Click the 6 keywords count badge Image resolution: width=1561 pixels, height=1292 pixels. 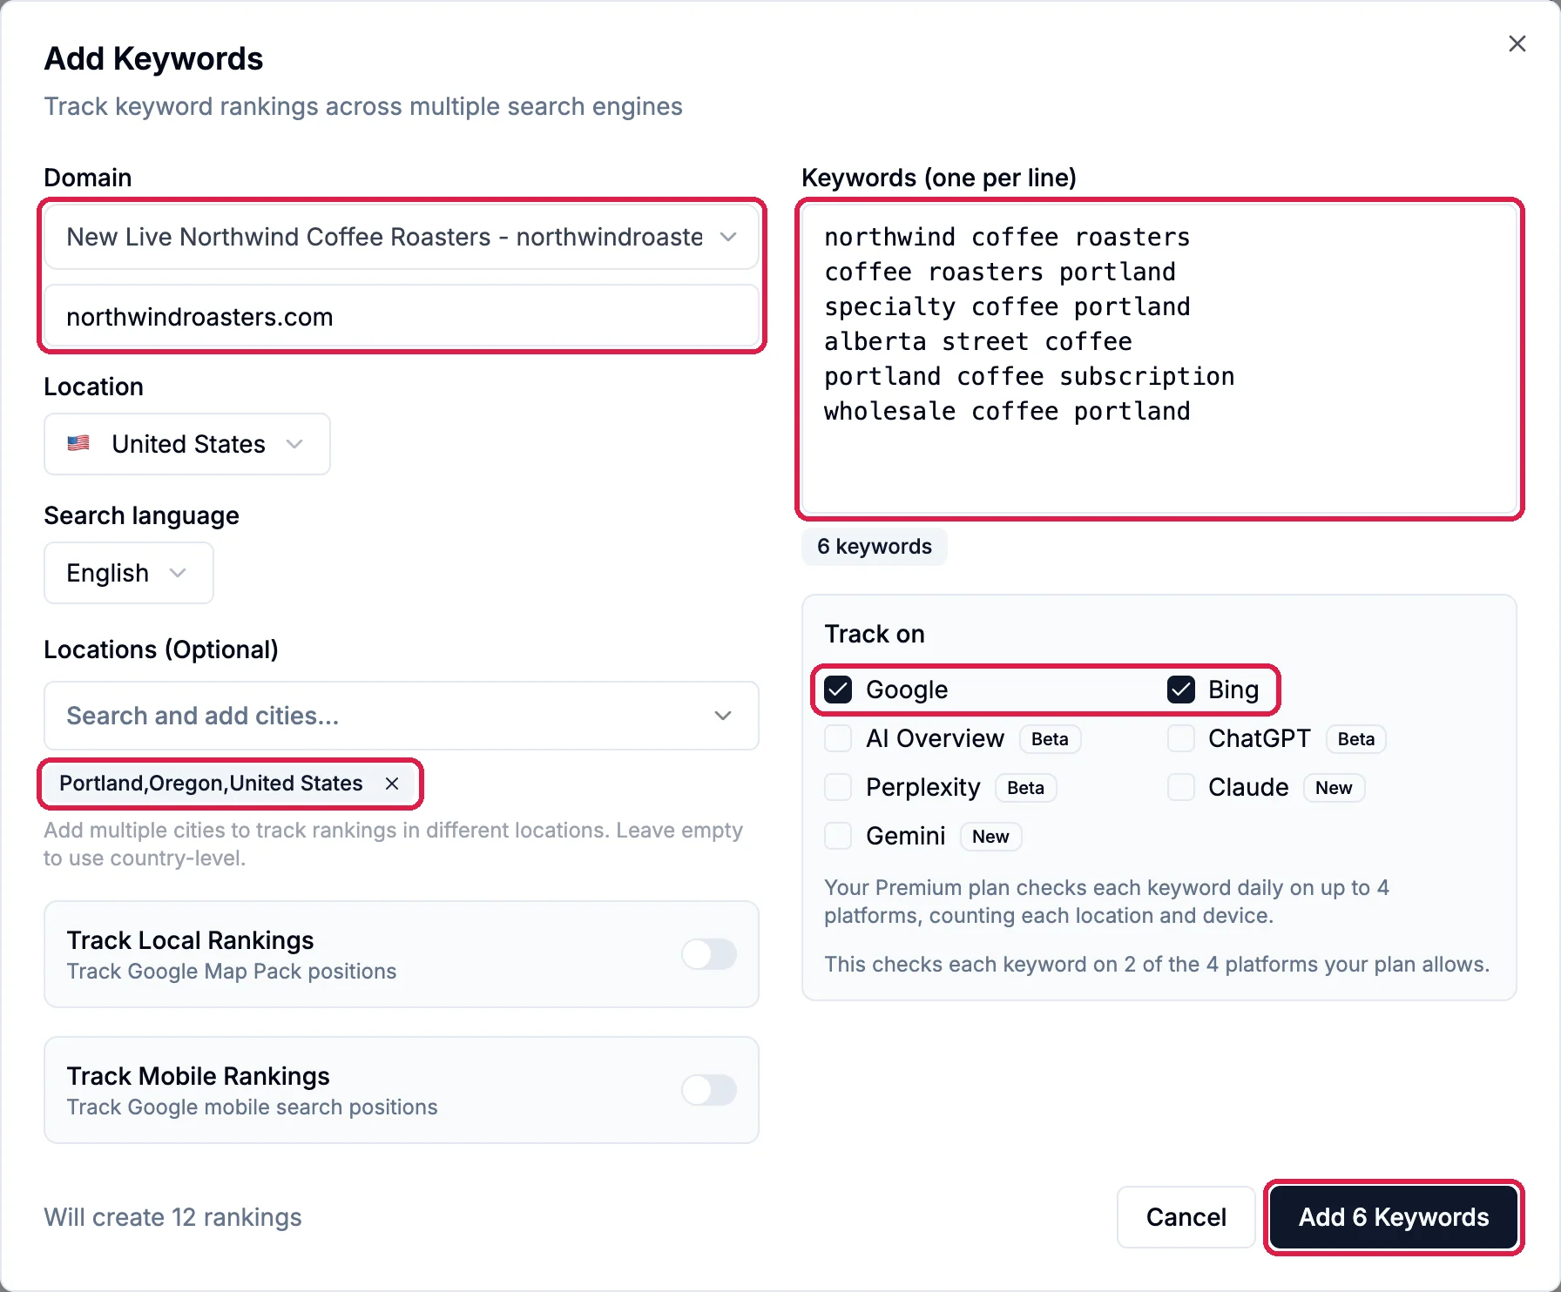tap(874, 547)
